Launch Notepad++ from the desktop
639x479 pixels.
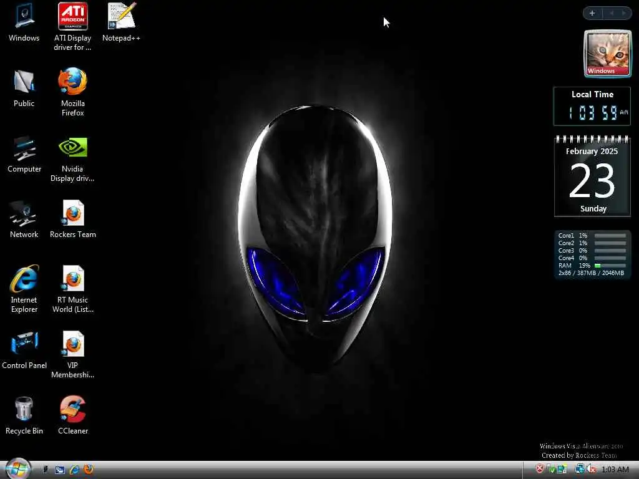[x=121, y=22]
